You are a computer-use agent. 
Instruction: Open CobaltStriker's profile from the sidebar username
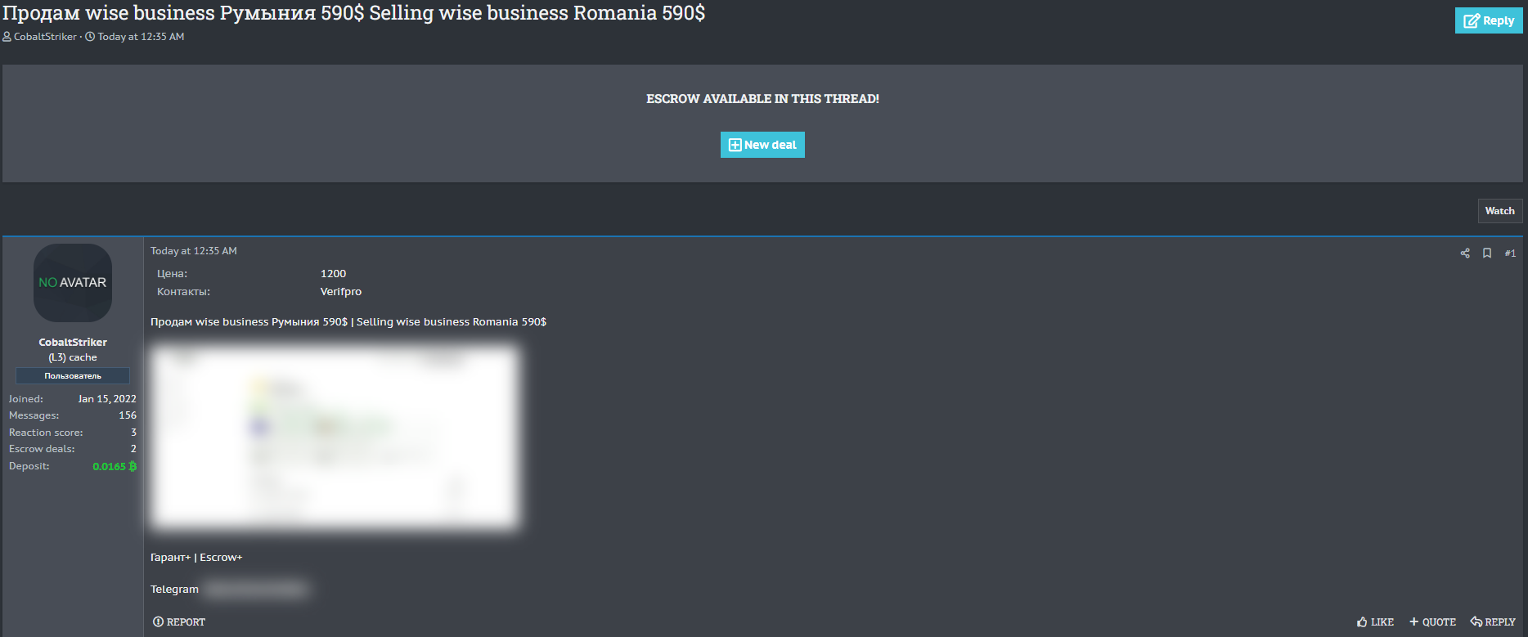coord(73,343)
